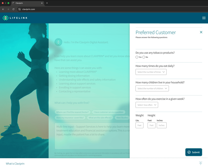Submit the Preferred Customer form
208x168 pixels.
[194, 152]
